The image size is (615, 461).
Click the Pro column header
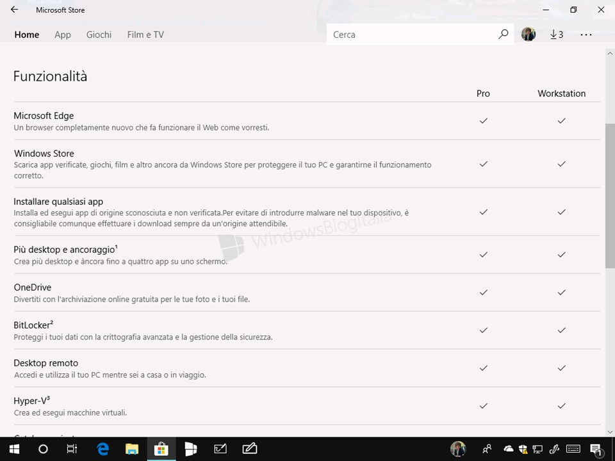(x=483, y=93)
